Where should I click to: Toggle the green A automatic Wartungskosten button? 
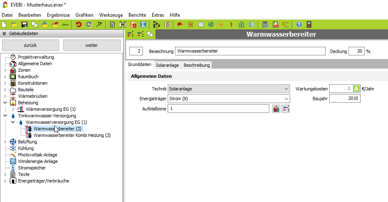coord(356,89)
